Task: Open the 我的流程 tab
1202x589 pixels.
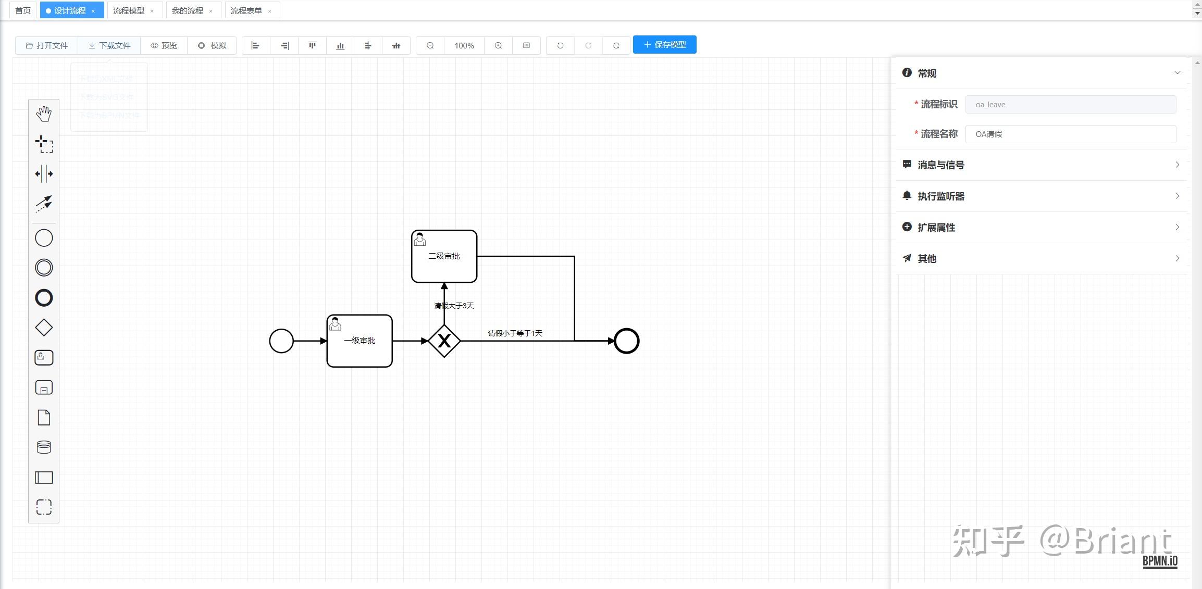Action: click(x=188, y=10)
